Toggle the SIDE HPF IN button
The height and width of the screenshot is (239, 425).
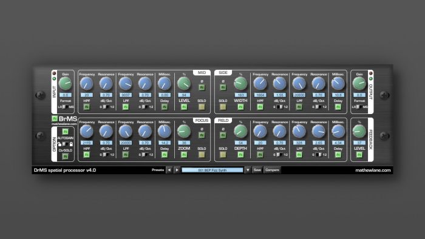(x=260, y=107)
